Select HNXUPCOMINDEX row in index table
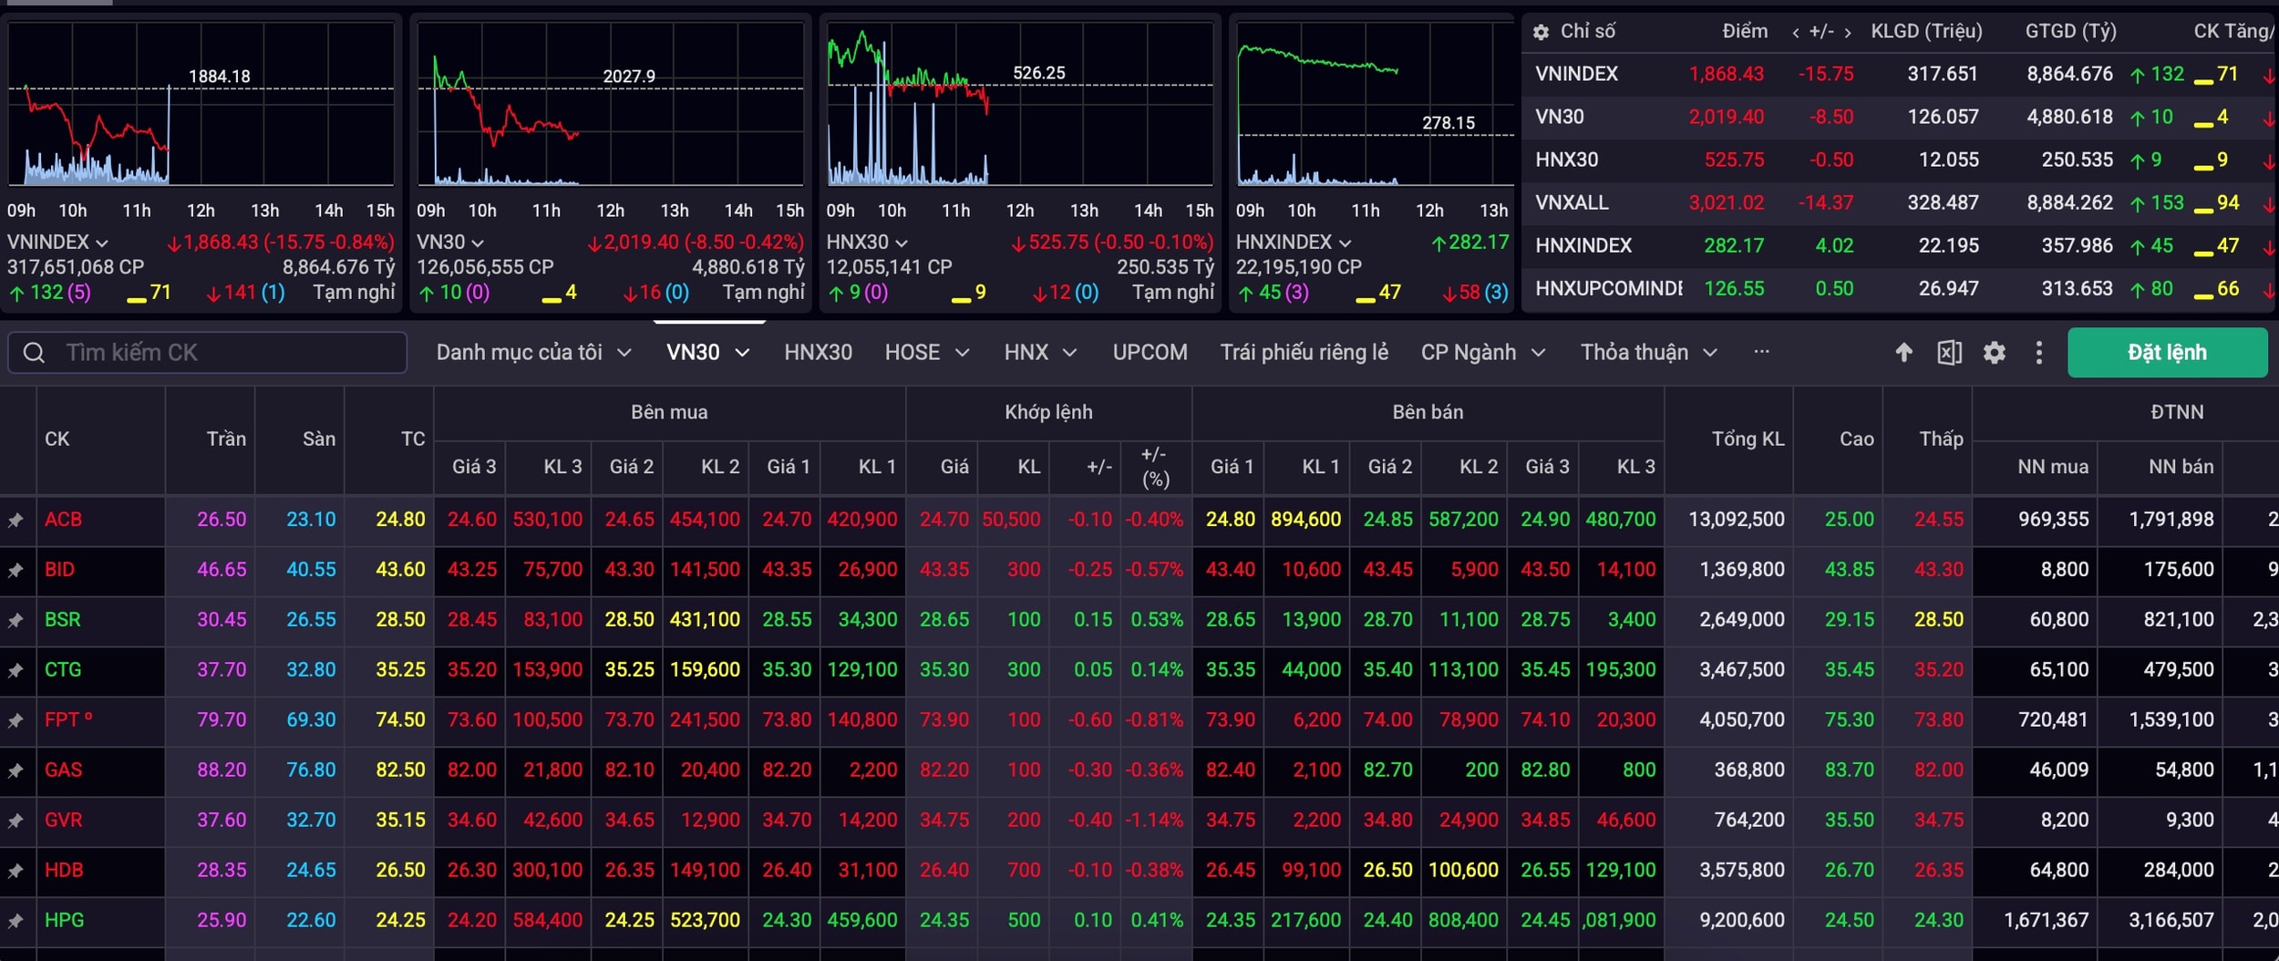The width and height of the screenshot is (2279, 961). pos(1899,289)
